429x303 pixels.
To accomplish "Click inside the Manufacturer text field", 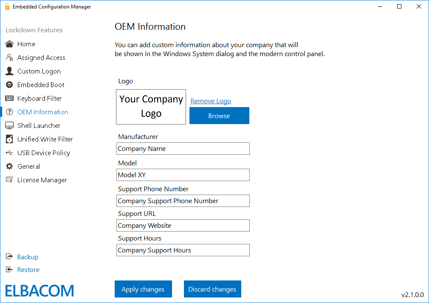I will click(x=183, y=148).
